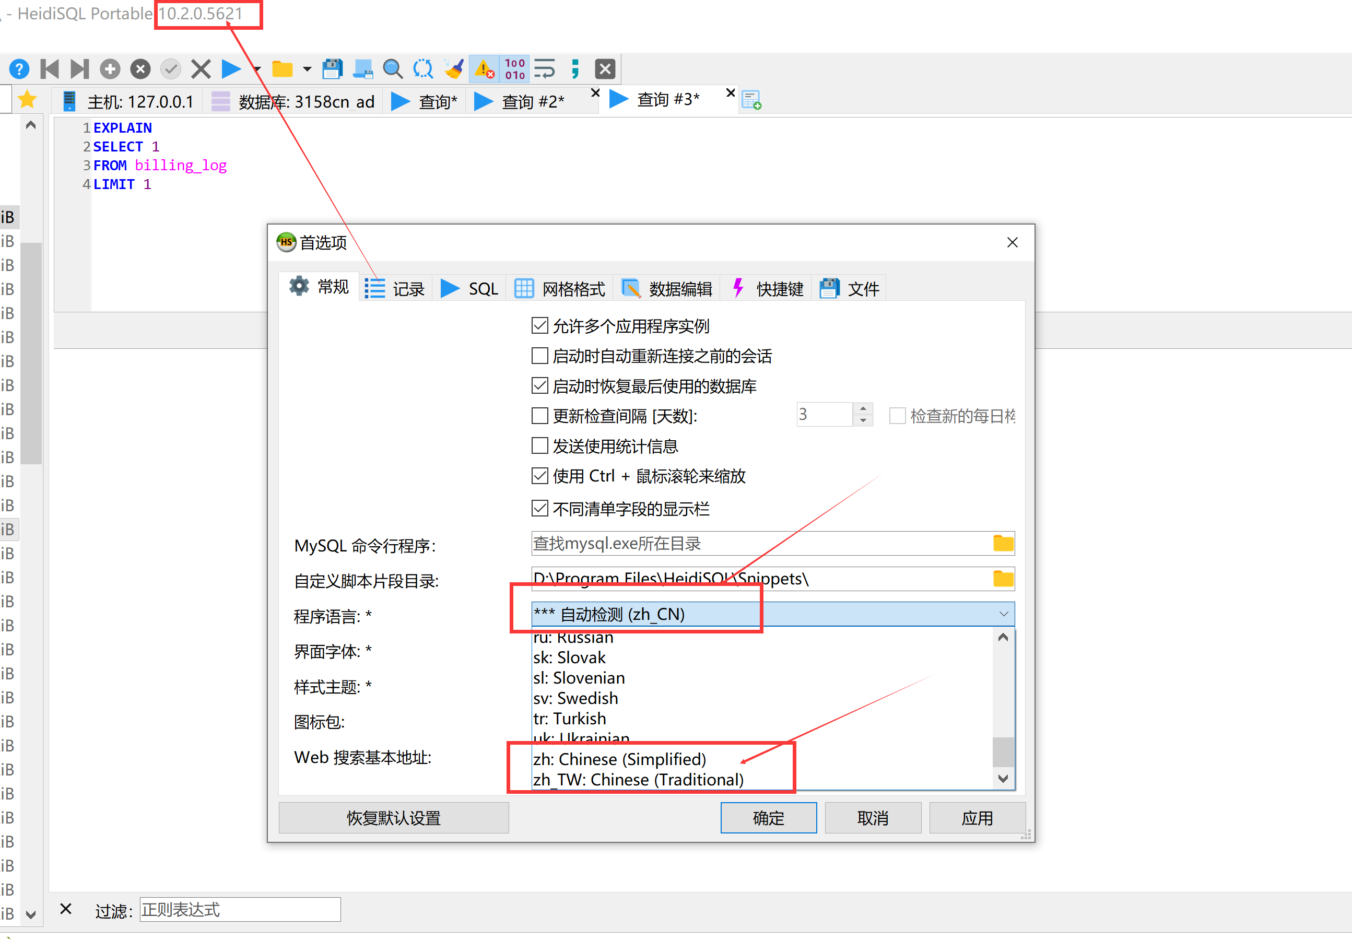Click the language list scrollbar up arrow
Viewport: 1352px width, 940px height.
pyautogui.click(x=1003, y=638)
